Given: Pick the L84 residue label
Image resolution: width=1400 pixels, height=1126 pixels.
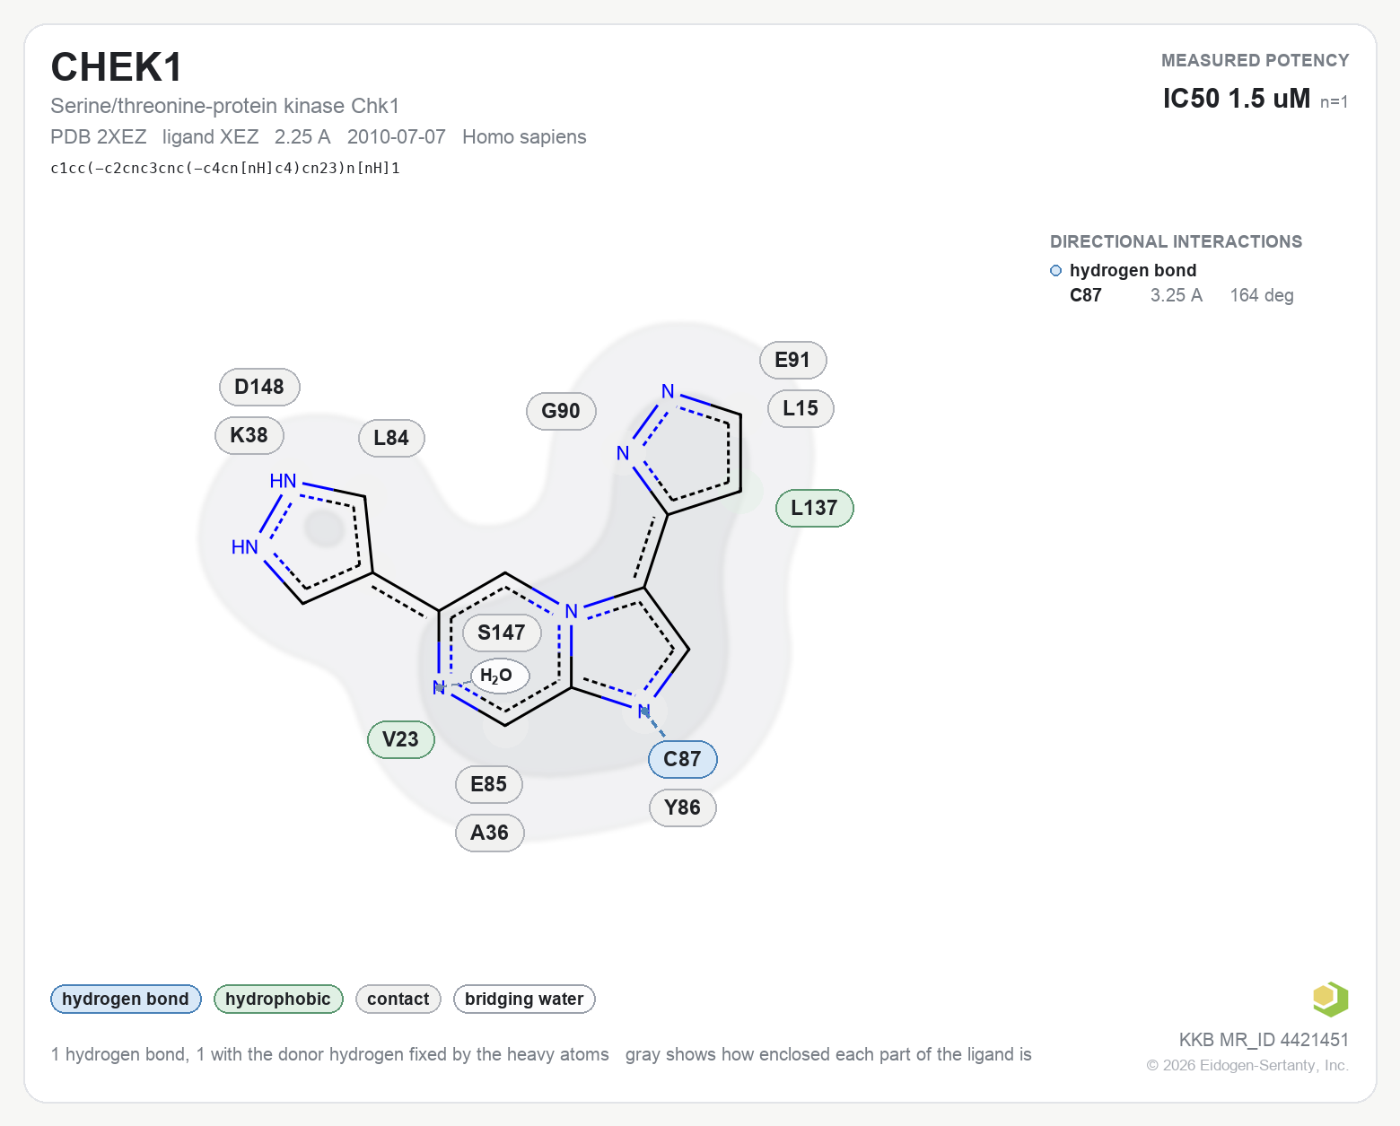Looking at the screenshot, I should click(391, 438).
